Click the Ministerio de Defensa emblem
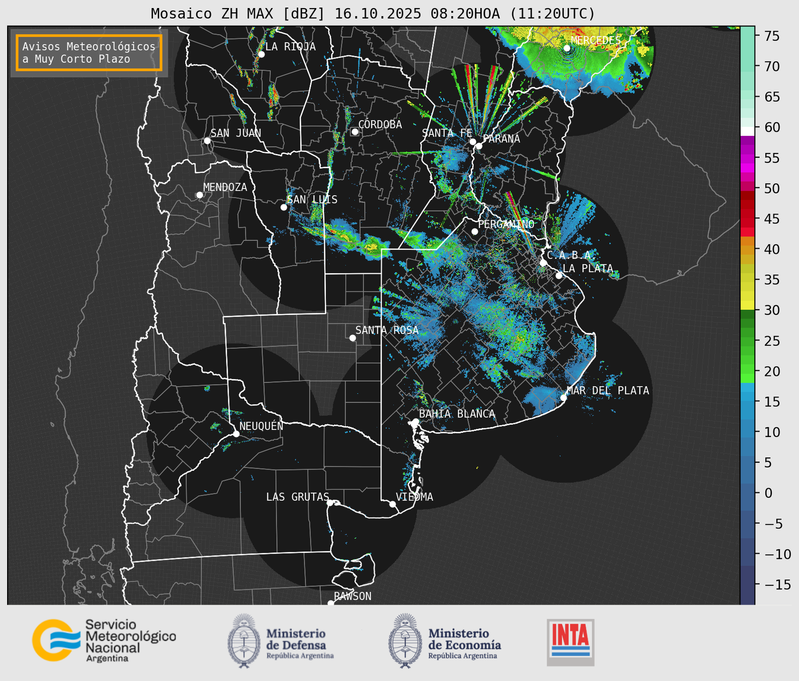Viewport: 799px width, 681px height. click(x=244, y=641)
